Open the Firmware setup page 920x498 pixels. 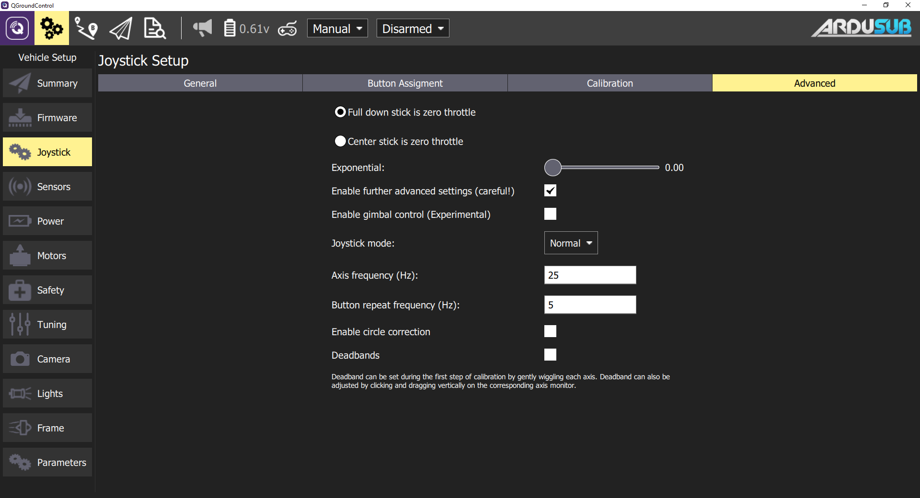[47, 118]
